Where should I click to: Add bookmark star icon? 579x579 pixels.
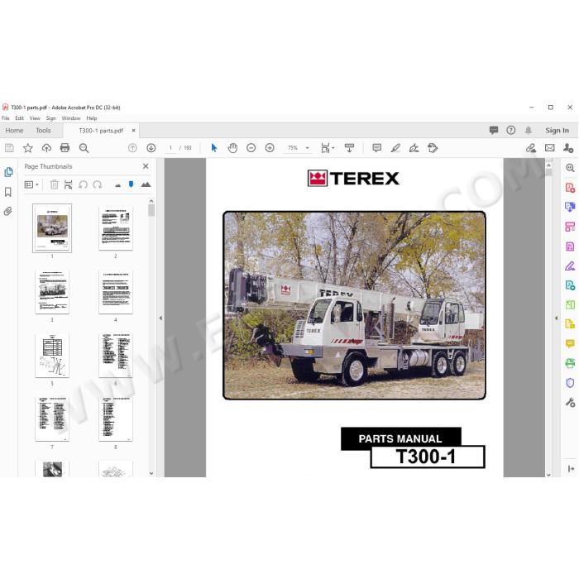coord(27,148)
